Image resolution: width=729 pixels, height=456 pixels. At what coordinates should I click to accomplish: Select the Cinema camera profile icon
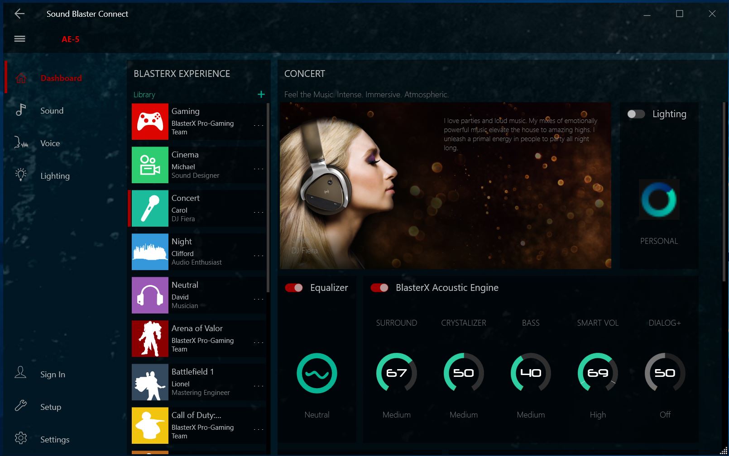(x=150, y=165)
